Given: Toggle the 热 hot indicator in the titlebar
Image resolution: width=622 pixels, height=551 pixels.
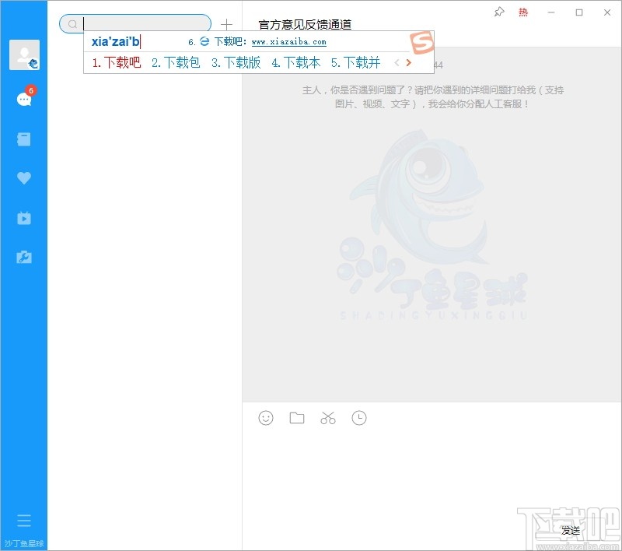Looking at the screenshot, I should click(x=523, y=12).
